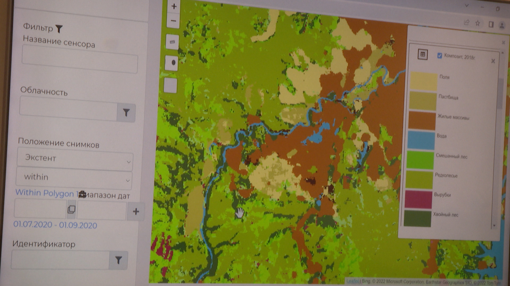Click the Поля legend label

coord(444,77)
